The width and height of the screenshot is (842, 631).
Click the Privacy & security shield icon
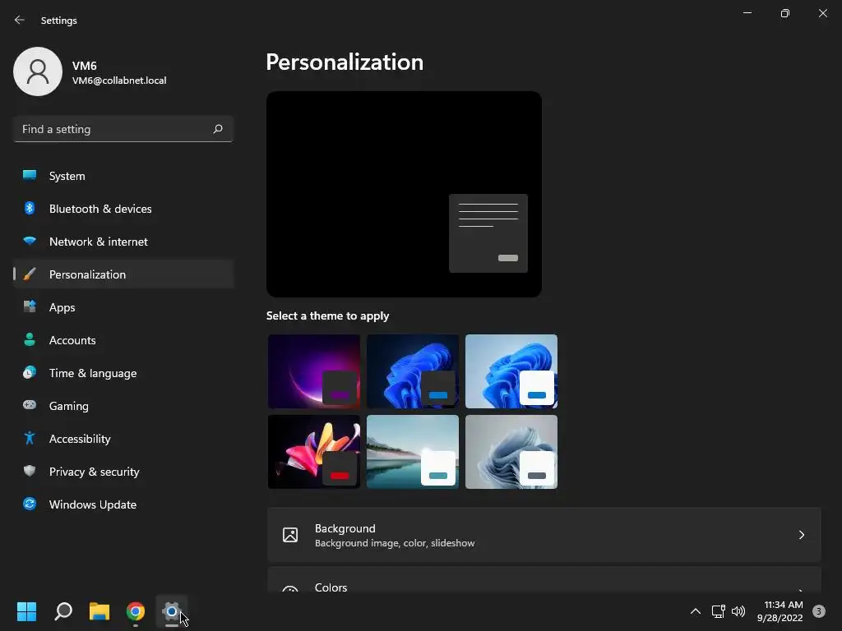tap(30, 471)
